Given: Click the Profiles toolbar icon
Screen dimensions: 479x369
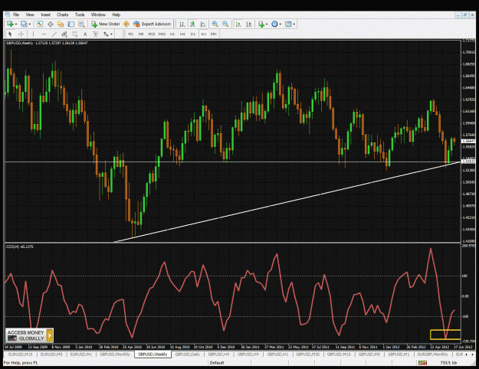Looking at the screenshot, I should (24, 24).
